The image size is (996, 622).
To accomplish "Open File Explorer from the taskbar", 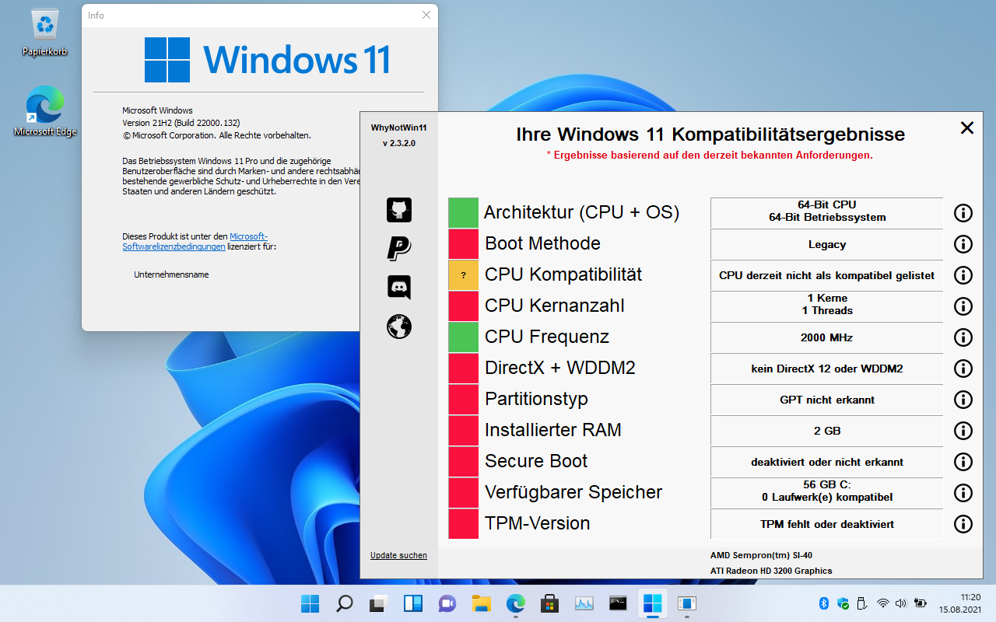I will tap(481, 603).
